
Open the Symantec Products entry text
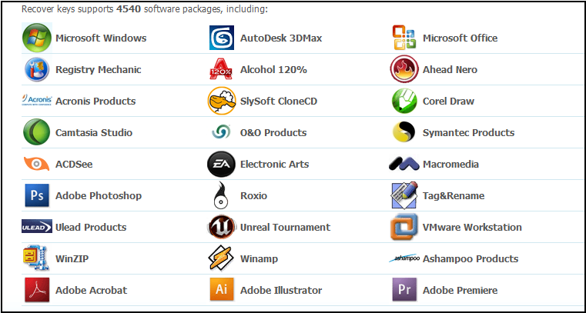(x=468, y=132)
